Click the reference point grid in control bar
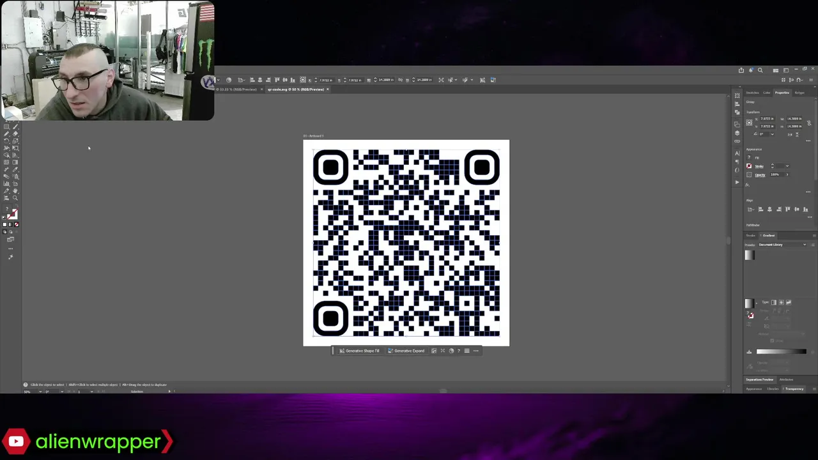 click(303, 80)
